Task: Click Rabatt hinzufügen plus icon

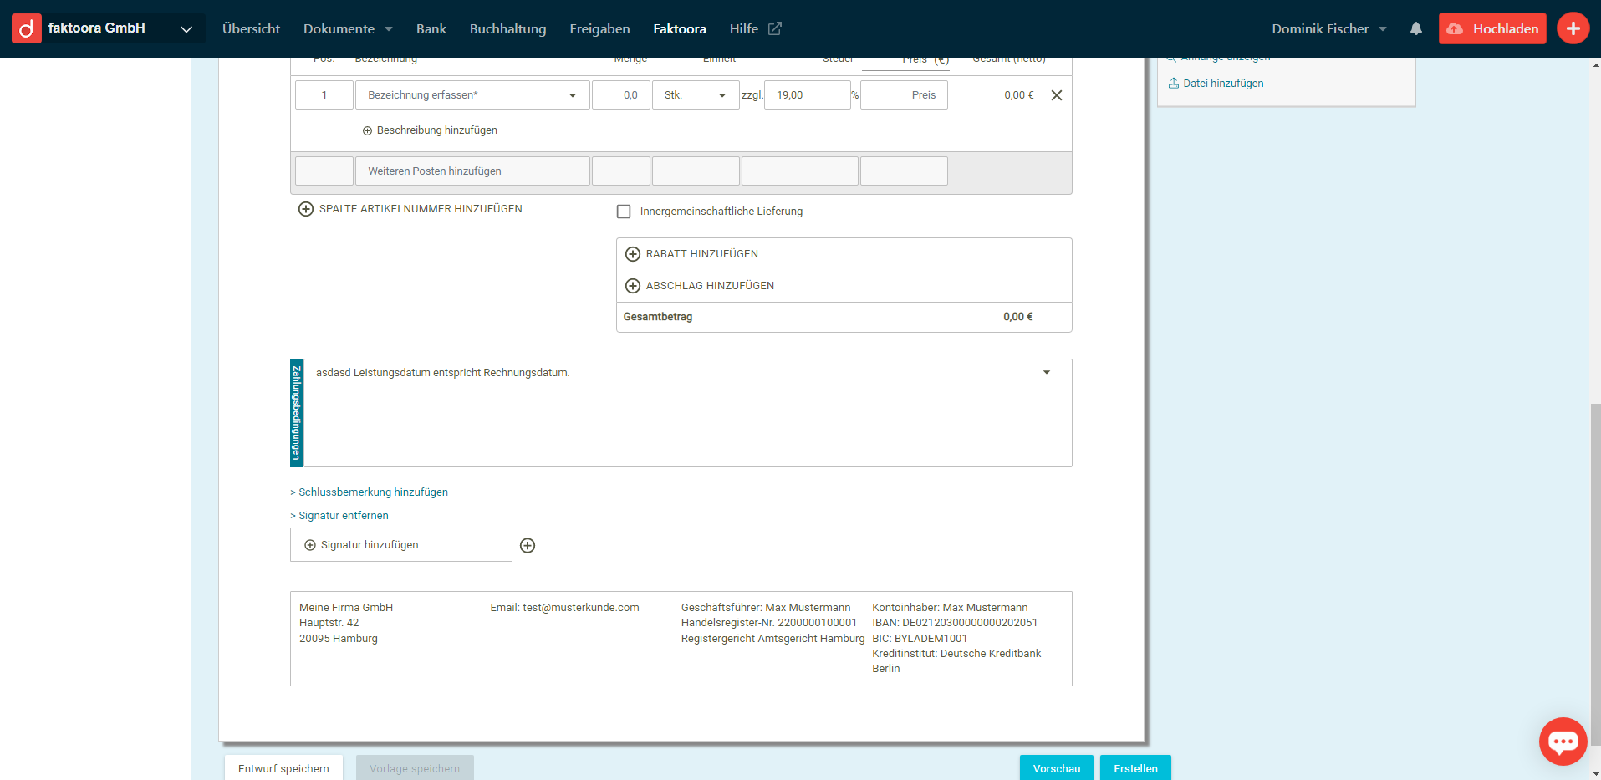Action: click(633, 254)
